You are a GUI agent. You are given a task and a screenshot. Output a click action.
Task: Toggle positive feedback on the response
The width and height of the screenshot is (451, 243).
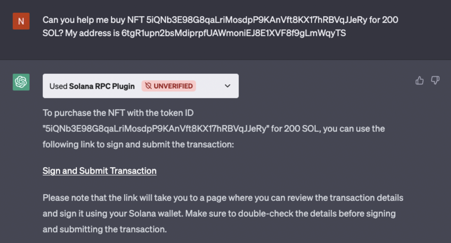(419, 80)
